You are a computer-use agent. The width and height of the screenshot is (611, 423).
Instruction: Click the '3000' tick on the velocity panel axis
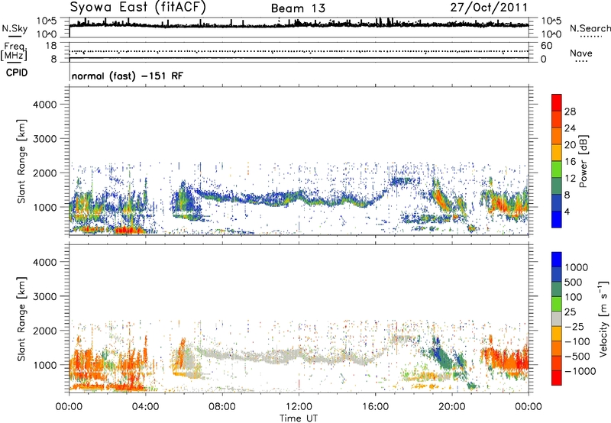point(44,296)
